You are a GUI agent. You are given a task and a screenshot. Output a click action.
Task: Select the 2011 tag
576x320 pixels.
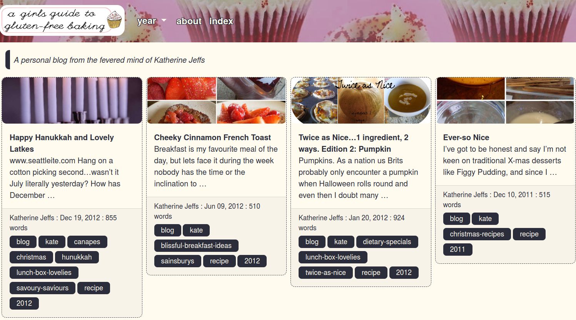point(457,250)
